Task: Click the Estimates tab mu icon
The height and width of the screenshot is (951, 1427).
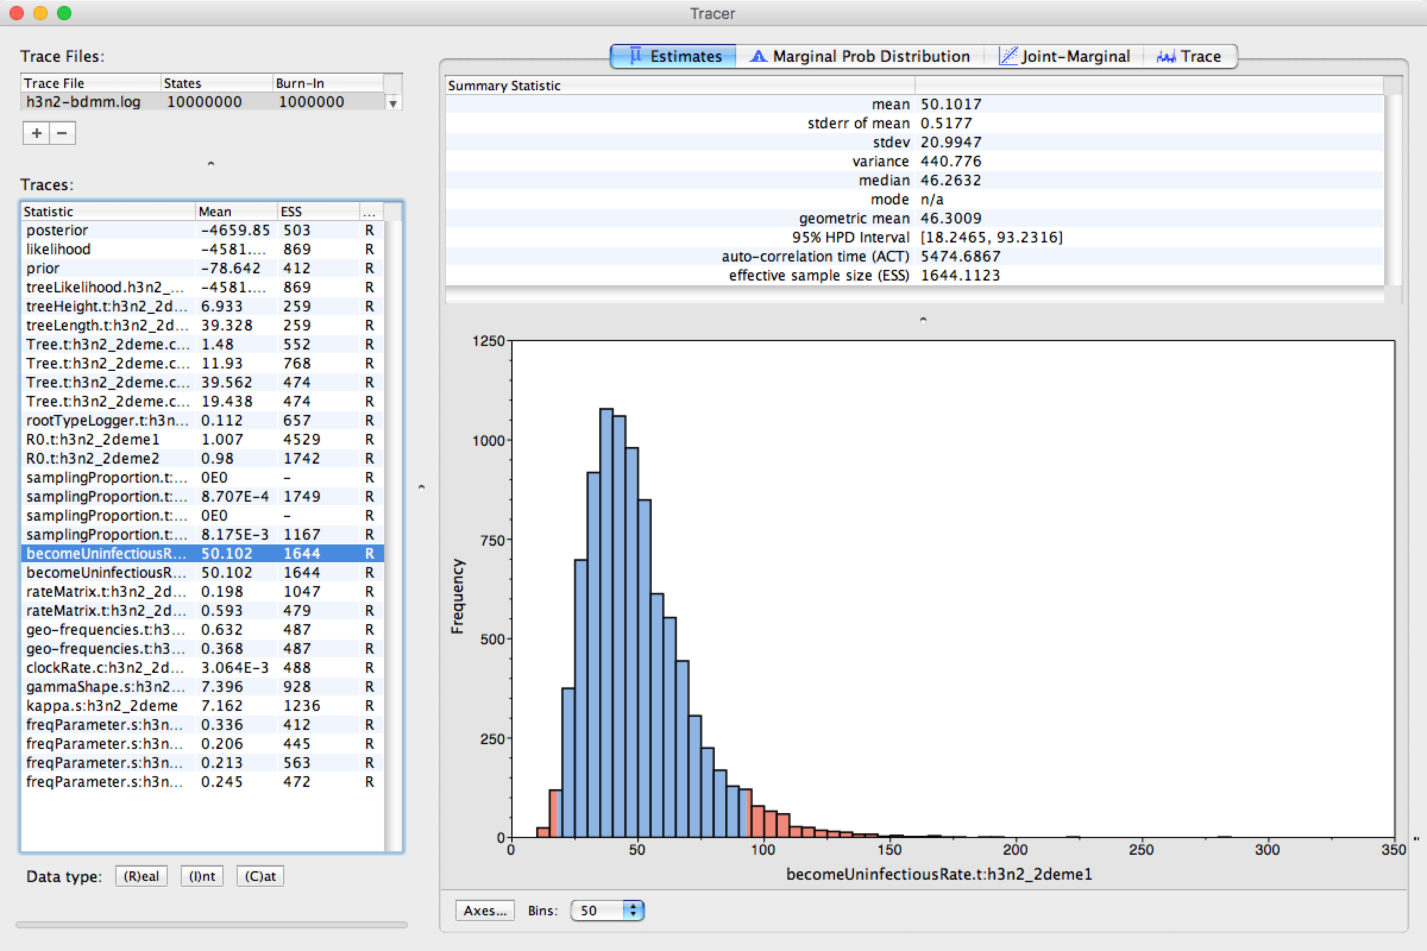Action: tap(635, 56)
